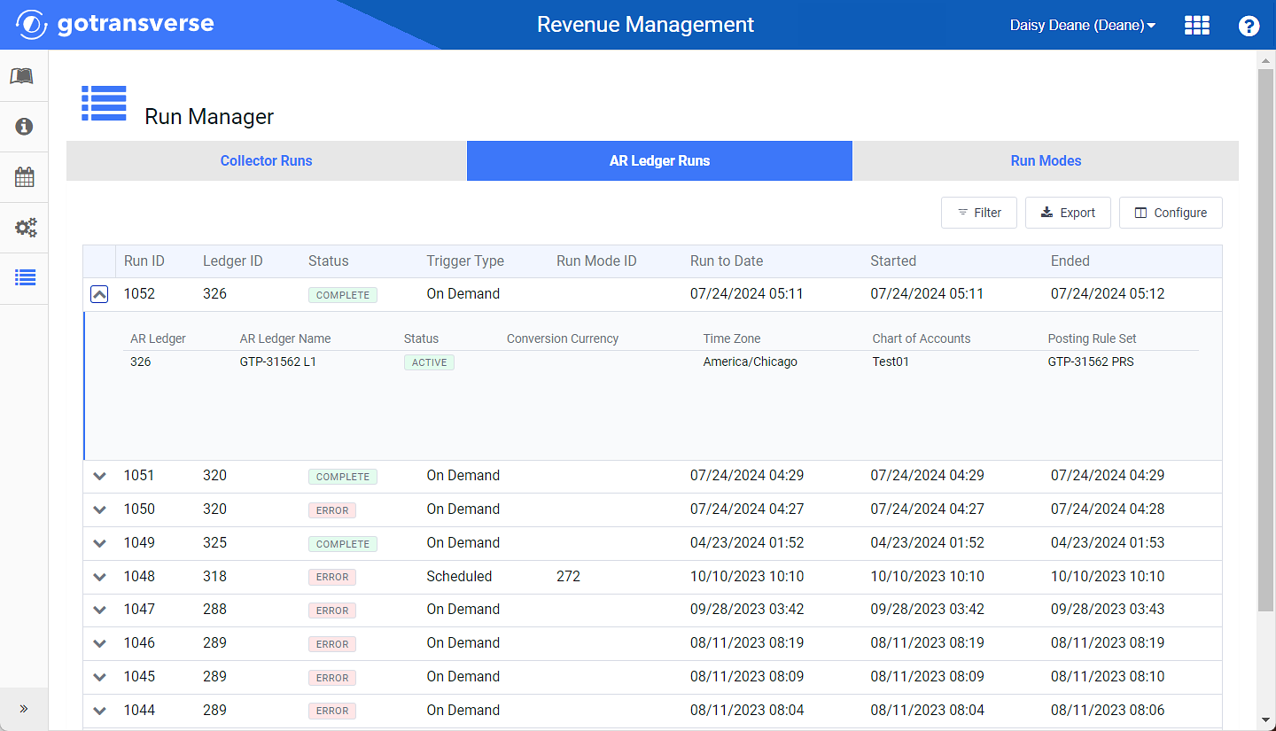Click the Run Mode ID column header

(596, 261)
